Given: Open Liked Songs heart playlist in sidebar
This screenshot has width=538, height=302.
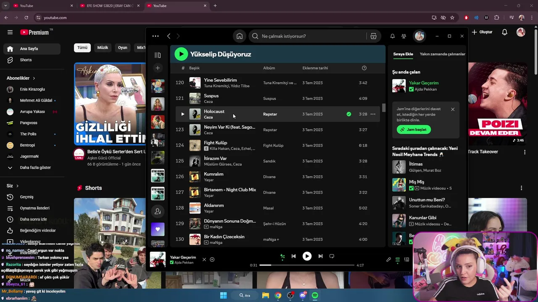Looking at the screenshot, I should [x=158, y=229].
